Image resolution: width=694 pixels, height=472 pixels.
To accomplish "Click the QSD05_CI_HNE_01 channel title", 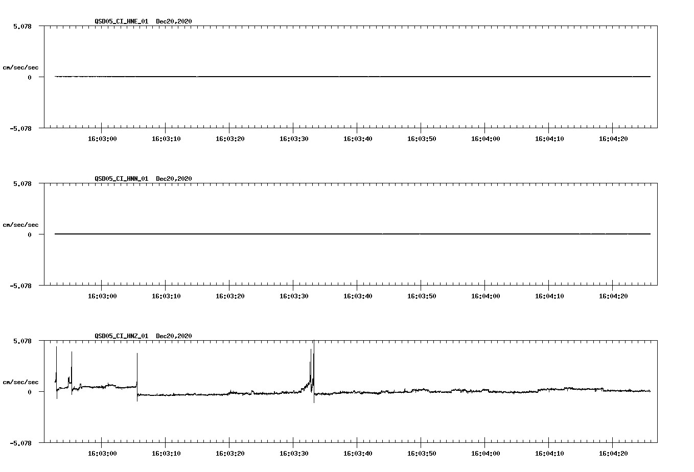I will pyautogui.click(x=121, y=21).
